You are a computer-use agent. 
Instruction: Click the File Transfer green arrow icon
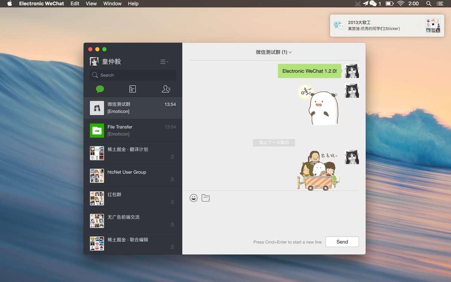[97, 130]
